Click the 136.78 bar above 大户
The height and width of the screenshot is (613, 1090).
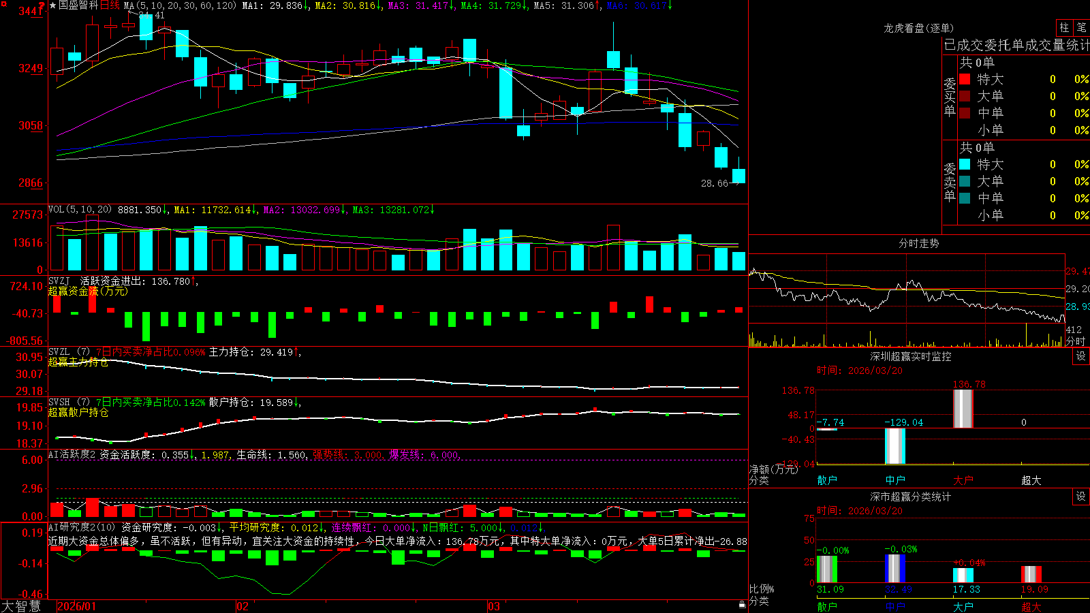(x=963, y=409)
